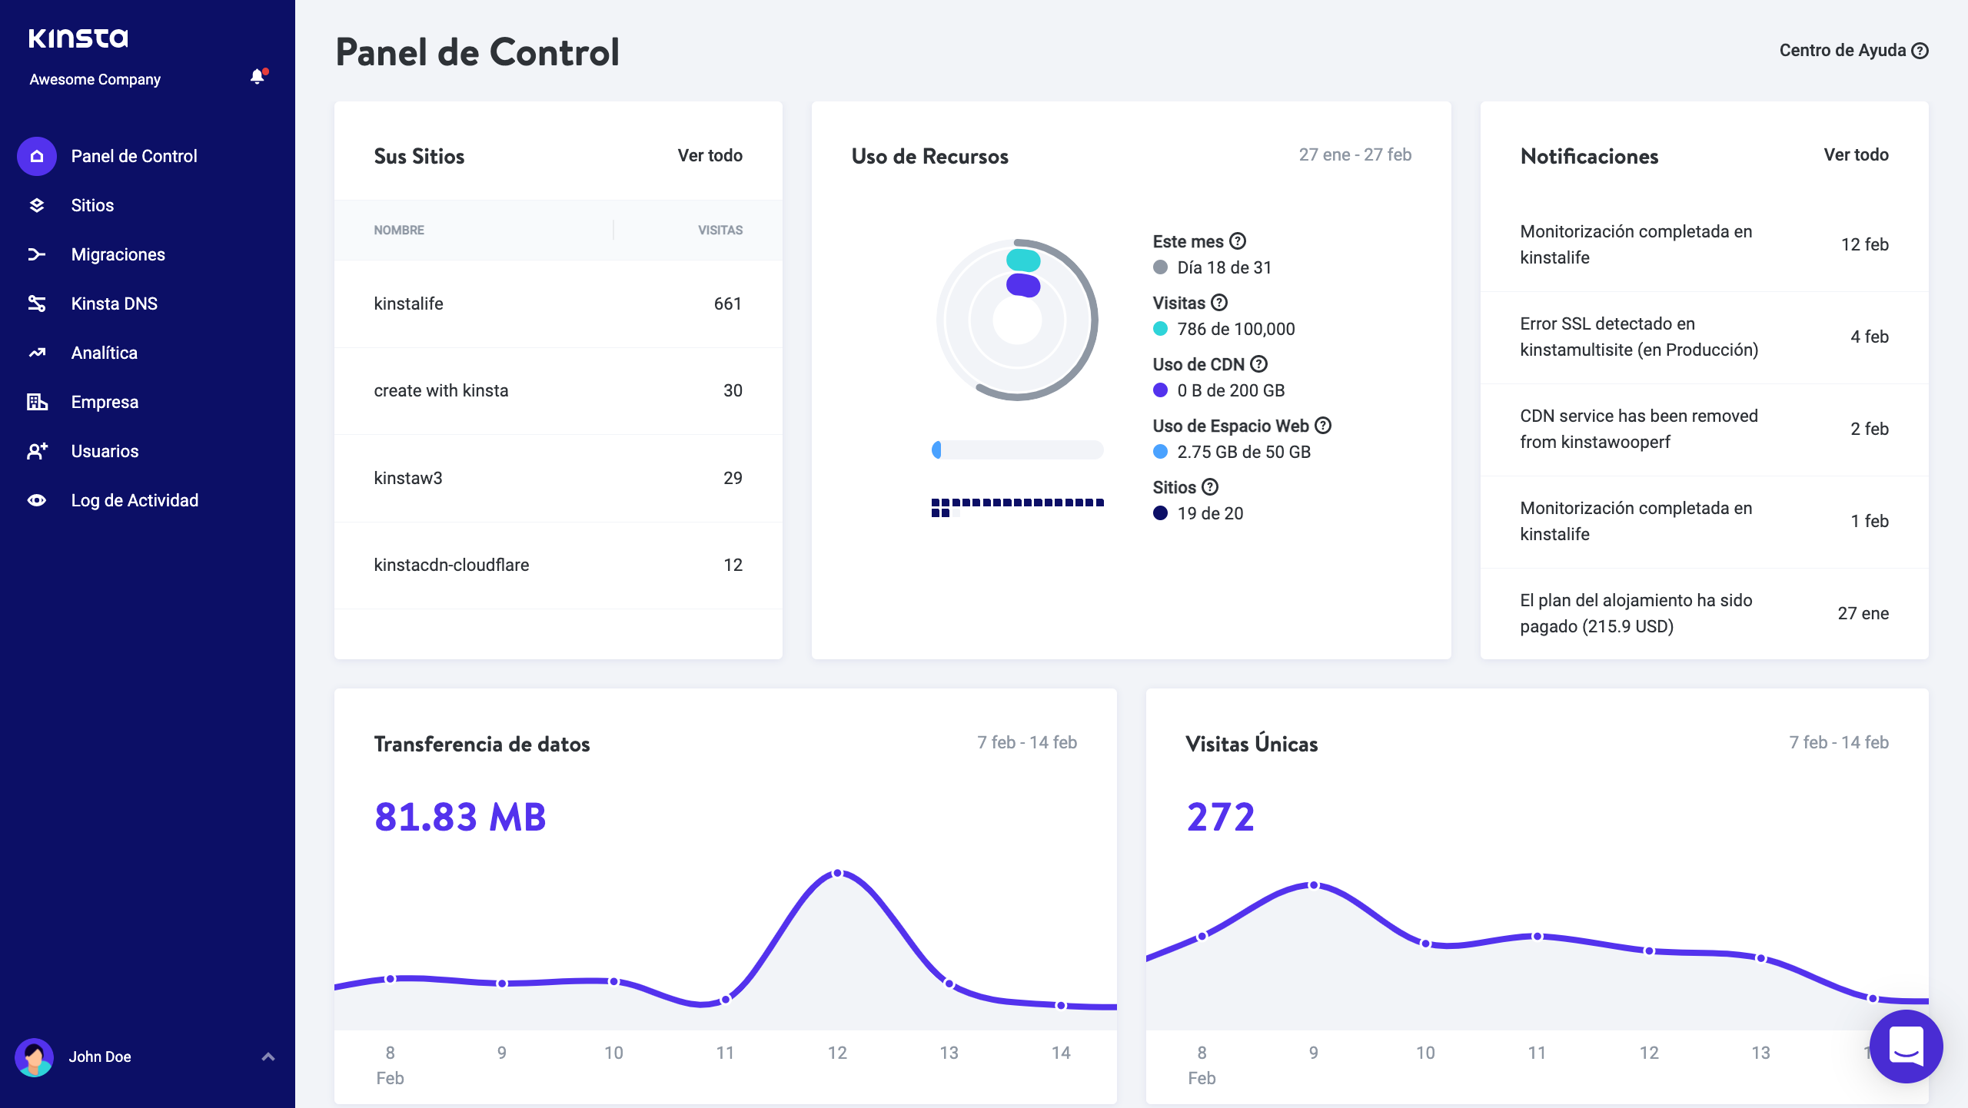Click question mark next to Este mes
This screenshot has width=1968, height=1108.
(1238, 241)
